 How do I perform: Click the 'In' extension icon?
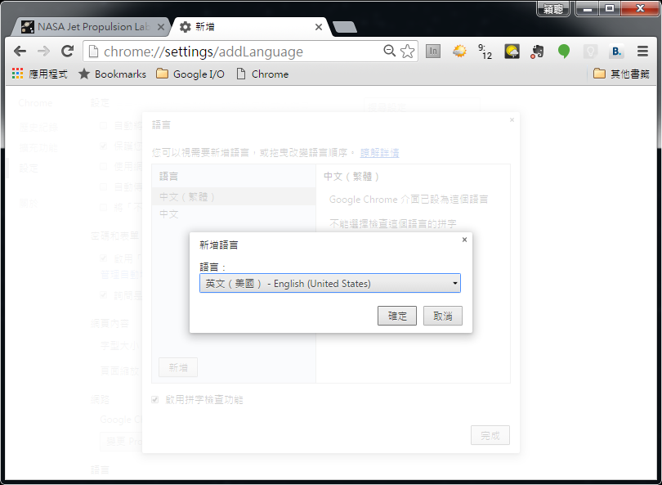click(x=432, y=52)
